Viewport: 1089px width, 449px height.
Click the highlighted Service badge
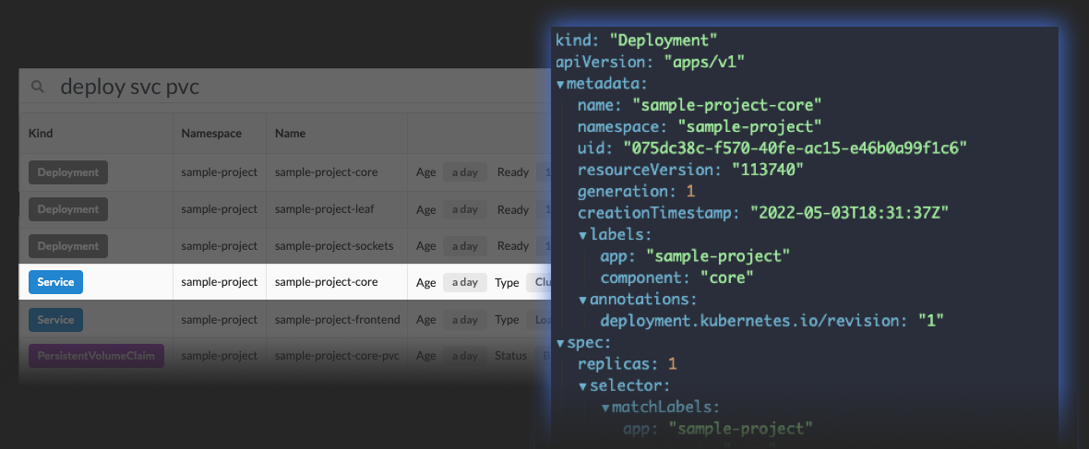55,282
